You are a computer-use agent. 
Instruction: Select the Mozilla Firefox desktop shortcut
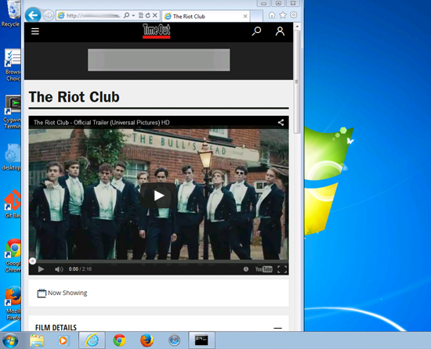12,303
